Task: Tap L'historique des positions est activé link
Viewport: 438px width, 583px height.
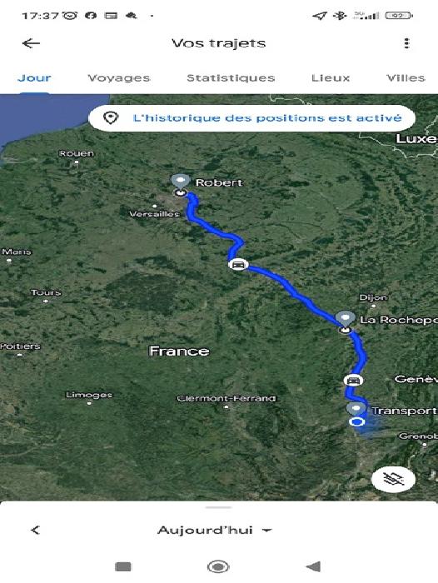Action: [x=267, y=118]
